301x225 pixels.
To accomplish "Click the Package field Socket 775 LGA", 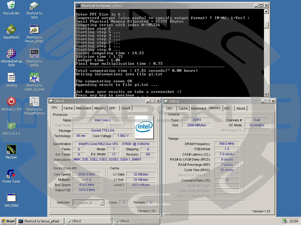I will click(x=103, y=130).
